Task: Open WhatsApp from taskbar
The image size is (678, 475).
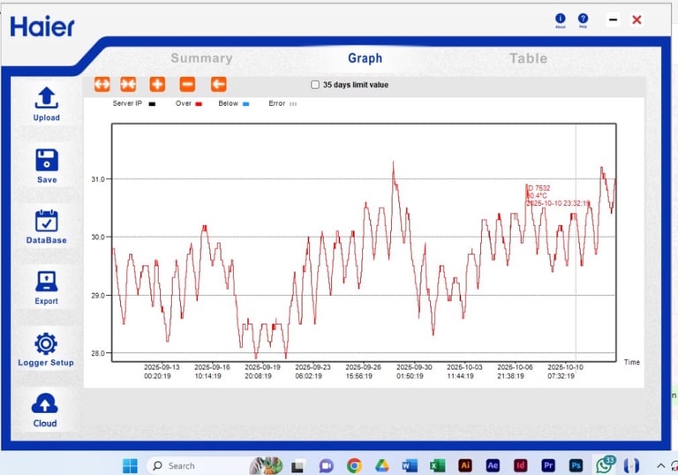Action: coord(605,464)
